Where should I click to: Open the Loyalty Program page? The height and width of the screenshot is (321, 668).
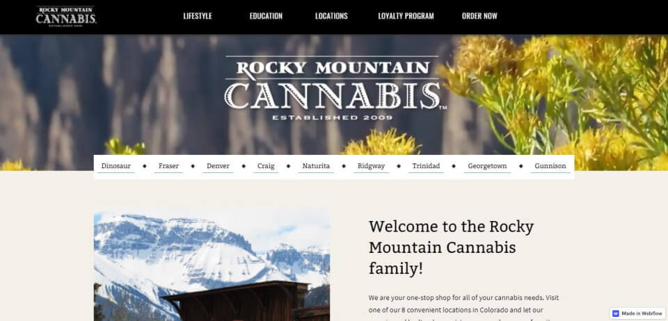click(x=406, y=16)
